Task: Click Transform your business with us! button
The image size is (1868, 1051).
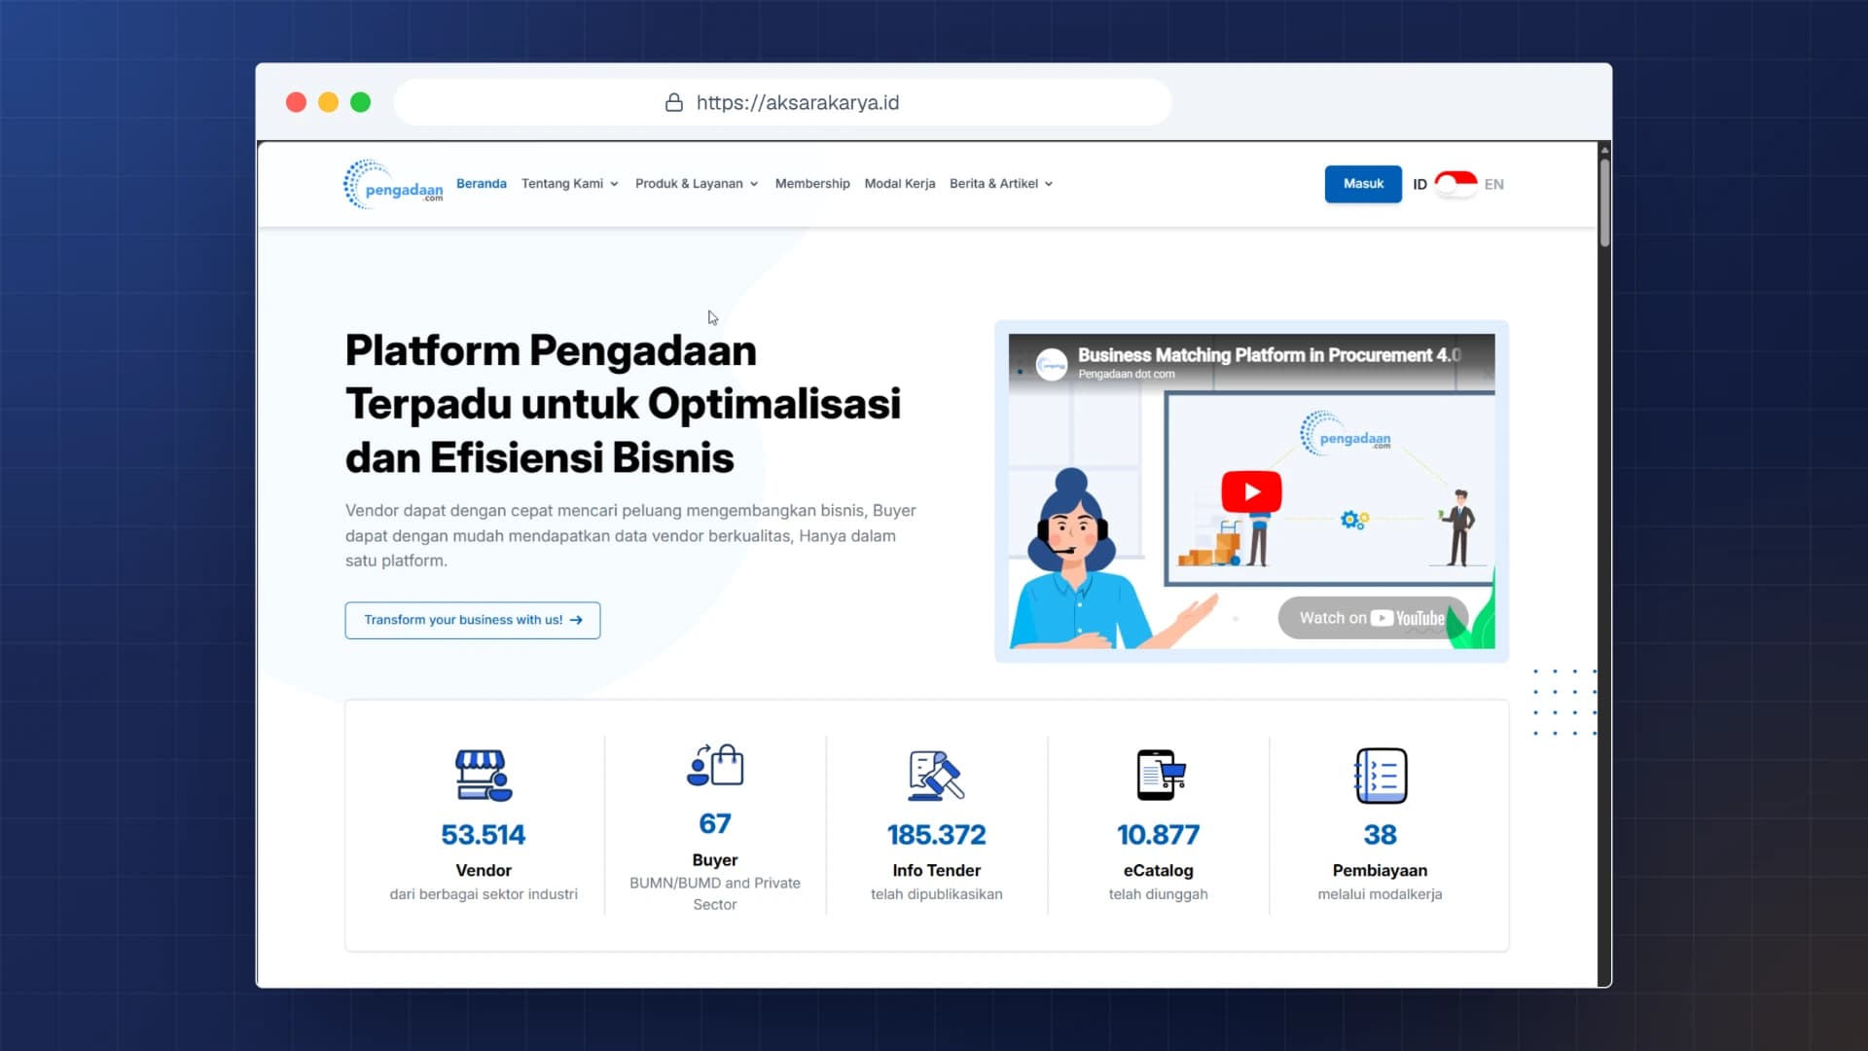Action: click(x=473, y=620)
